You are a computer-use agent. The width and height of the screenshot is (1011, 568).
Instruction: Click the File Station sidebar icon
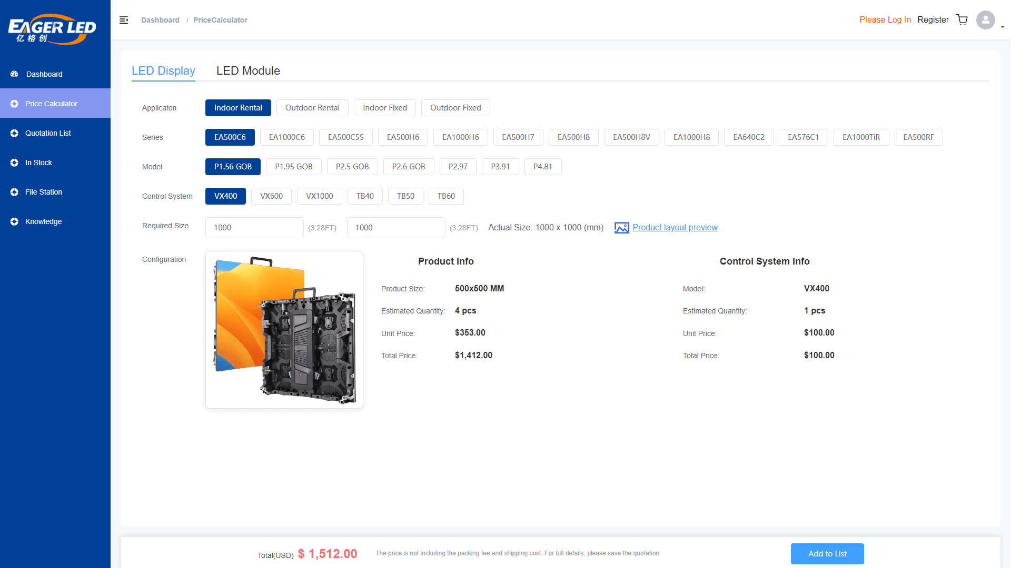[x=14, y=192]
